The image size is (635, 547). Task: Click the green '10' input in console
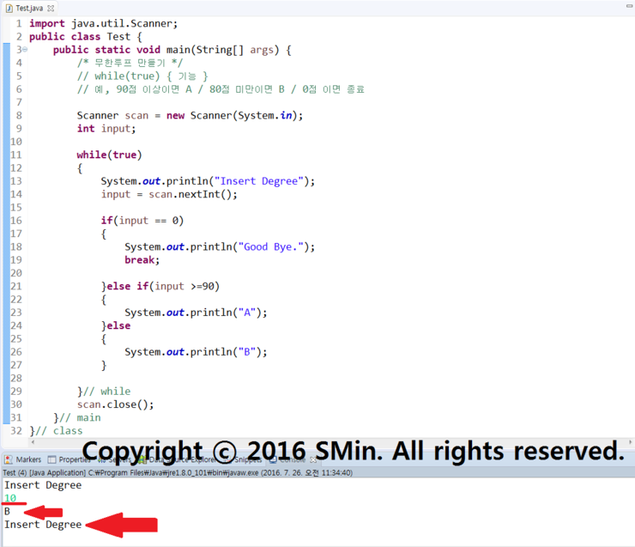10,498
